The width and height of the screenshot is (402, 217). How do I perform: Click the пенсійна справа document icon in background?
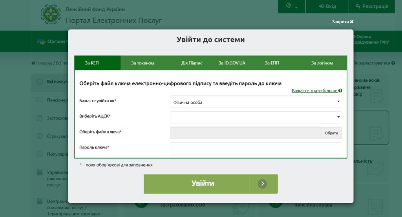[375, 207]
